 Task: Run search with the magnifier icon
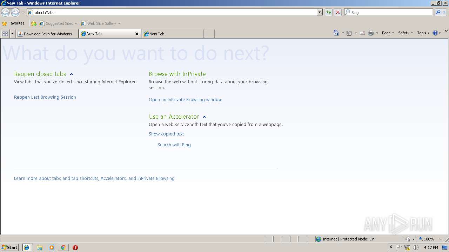click(438, 12)
